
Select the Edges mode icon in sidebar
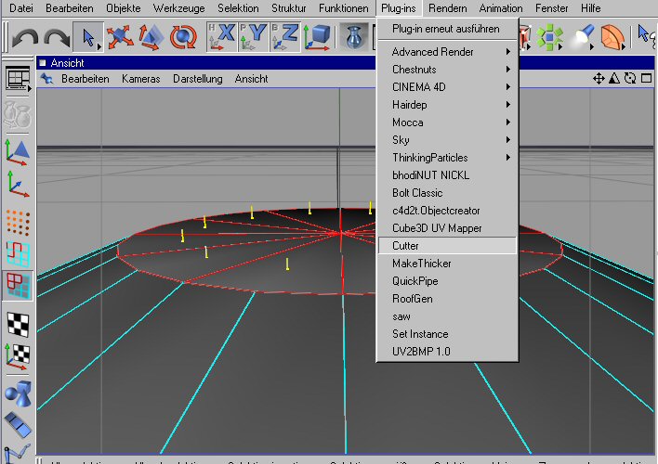[x=19, y=253]
